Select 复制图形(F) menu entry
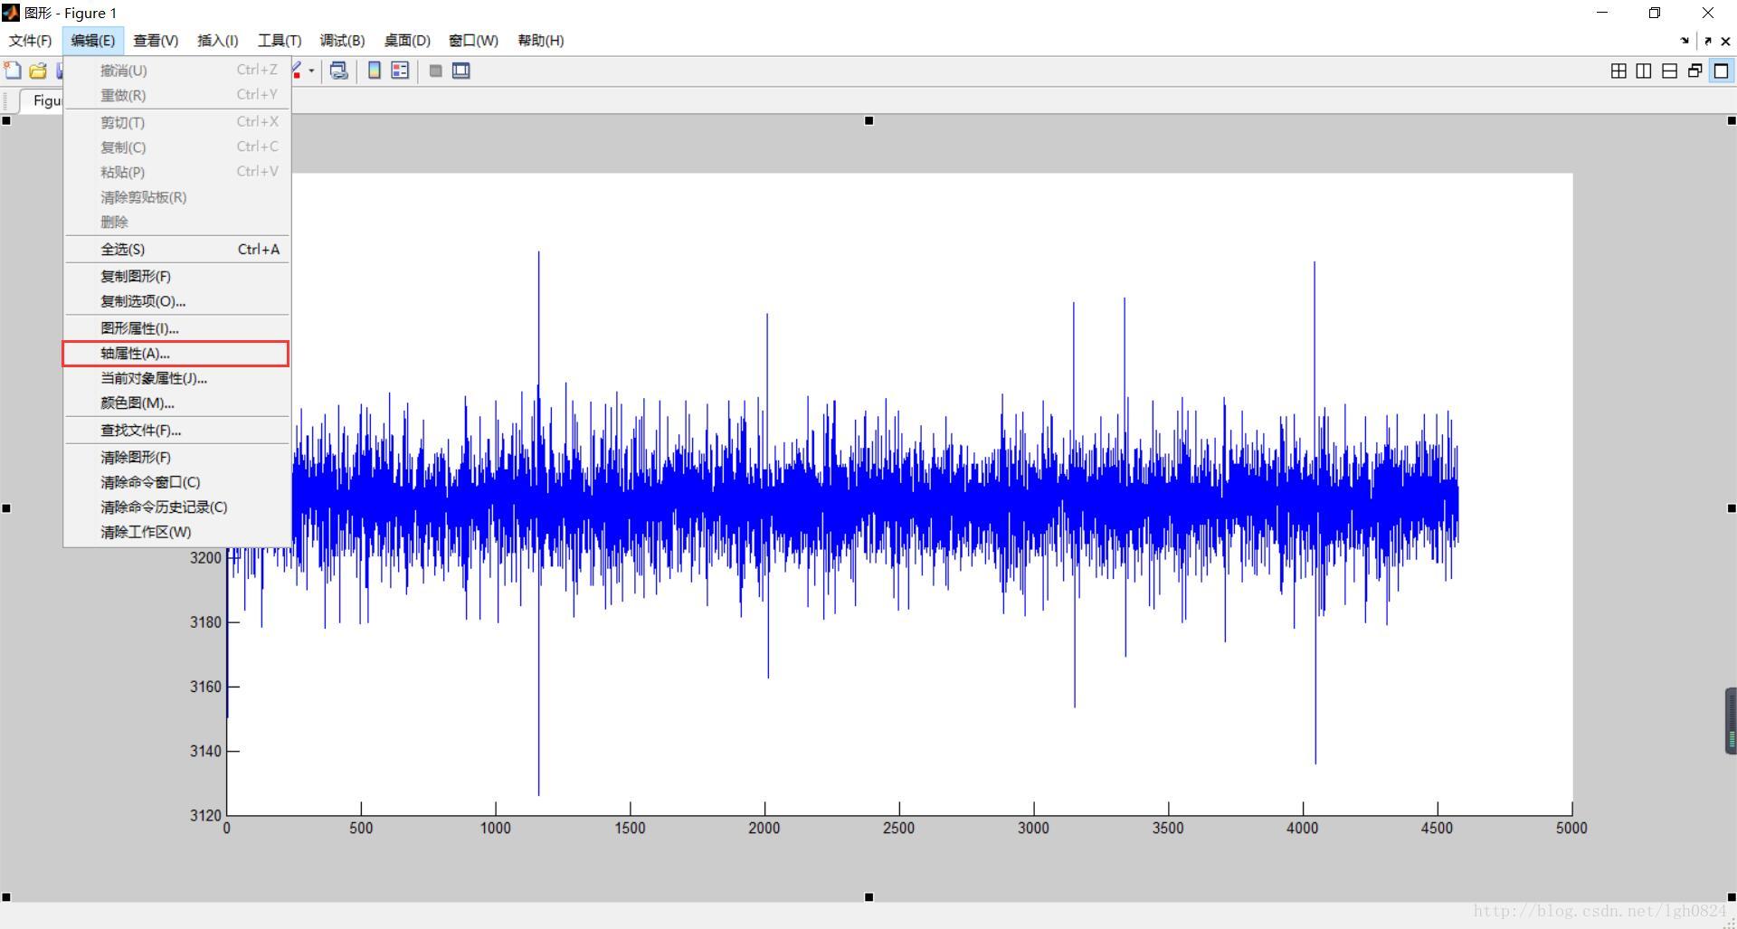This screenshot has width=1737, height=929. click(176, 277)
